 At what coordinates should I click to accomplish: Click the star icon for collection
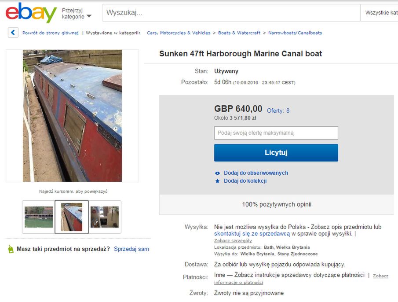tap(218, 181)
